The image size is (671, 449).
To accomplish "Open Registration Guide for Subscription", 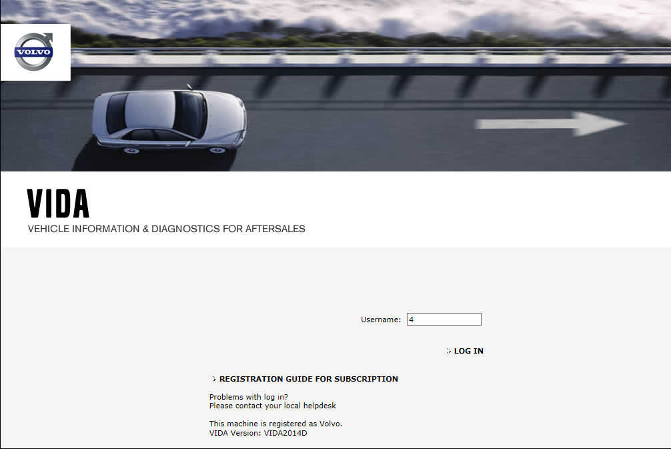I will 308,379.
